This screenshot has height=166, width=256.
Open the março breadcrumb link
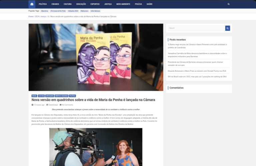pyautogui.click(x=44, y=16)
